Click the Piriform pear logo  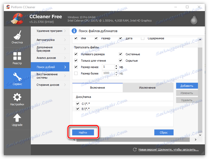(194, 20)
